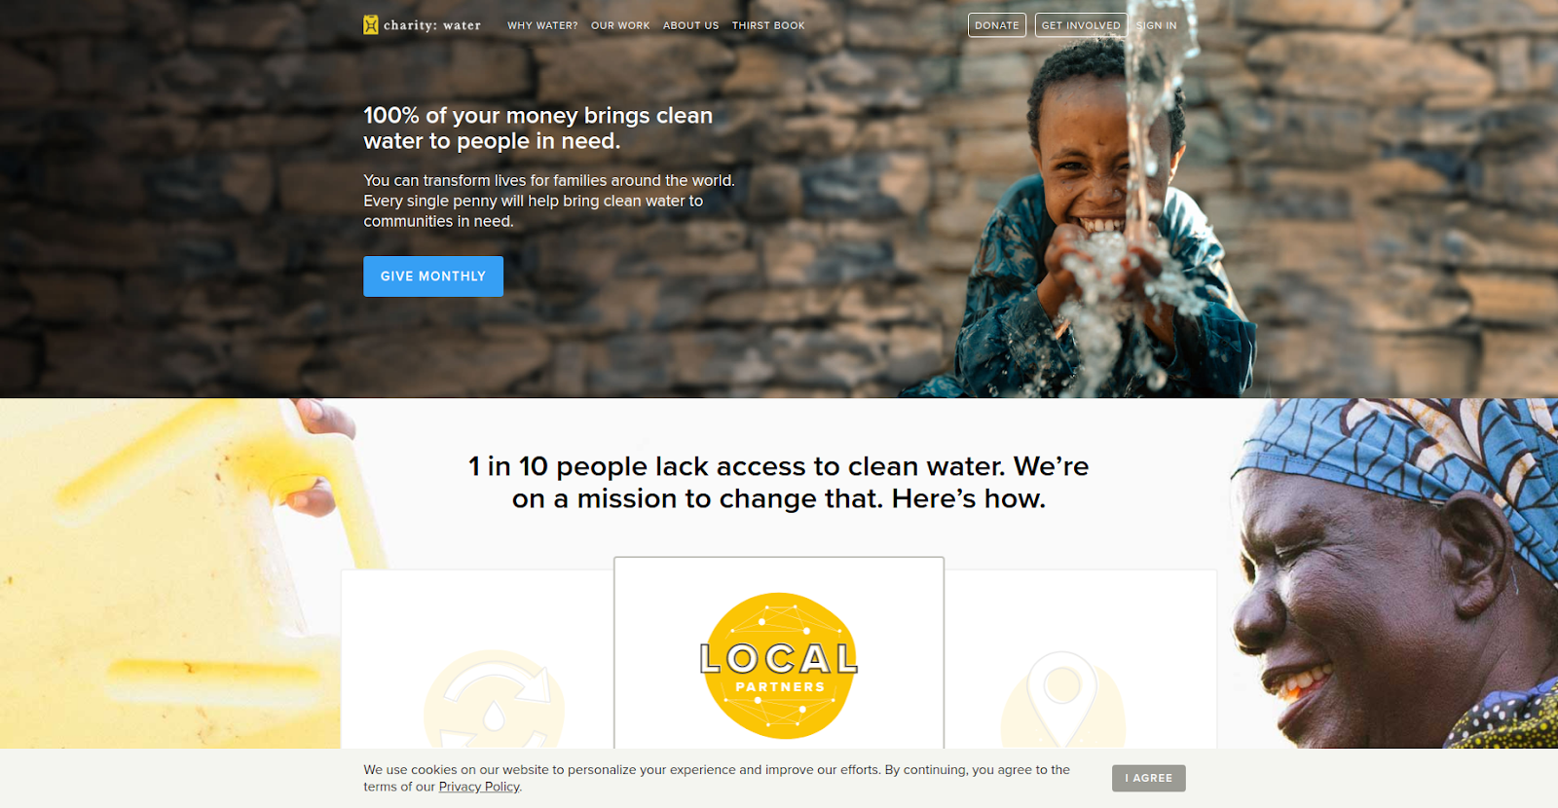Click the blue Give Monthly button
The image size is (1558, 808).
coord(433,276)
